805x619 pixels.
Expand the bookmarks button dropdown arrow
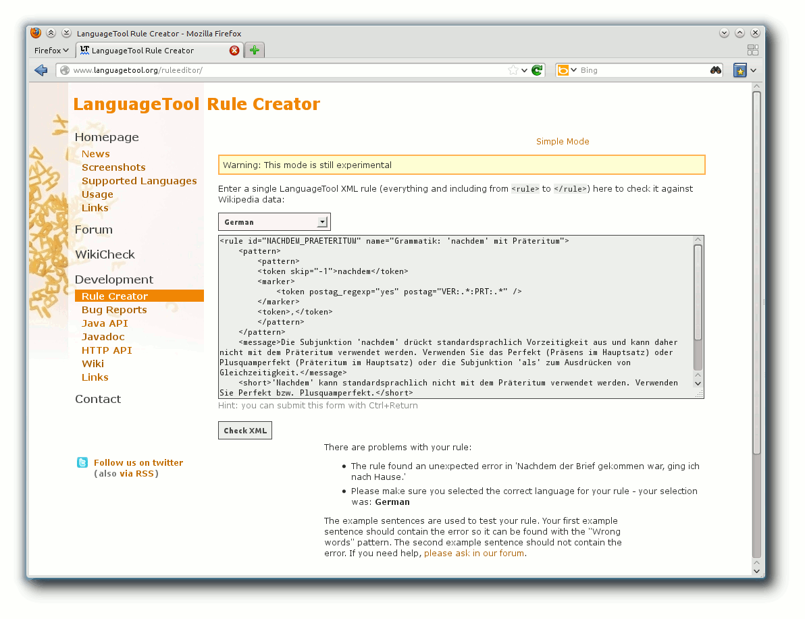click(753, 70)
